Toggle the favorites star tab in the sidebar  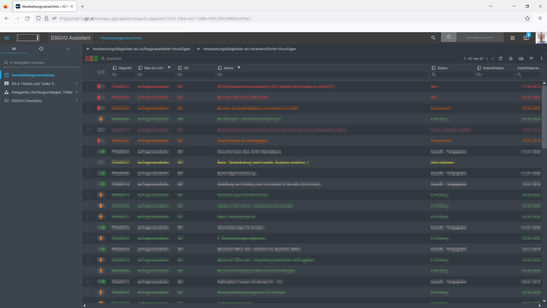click(68, 49)
